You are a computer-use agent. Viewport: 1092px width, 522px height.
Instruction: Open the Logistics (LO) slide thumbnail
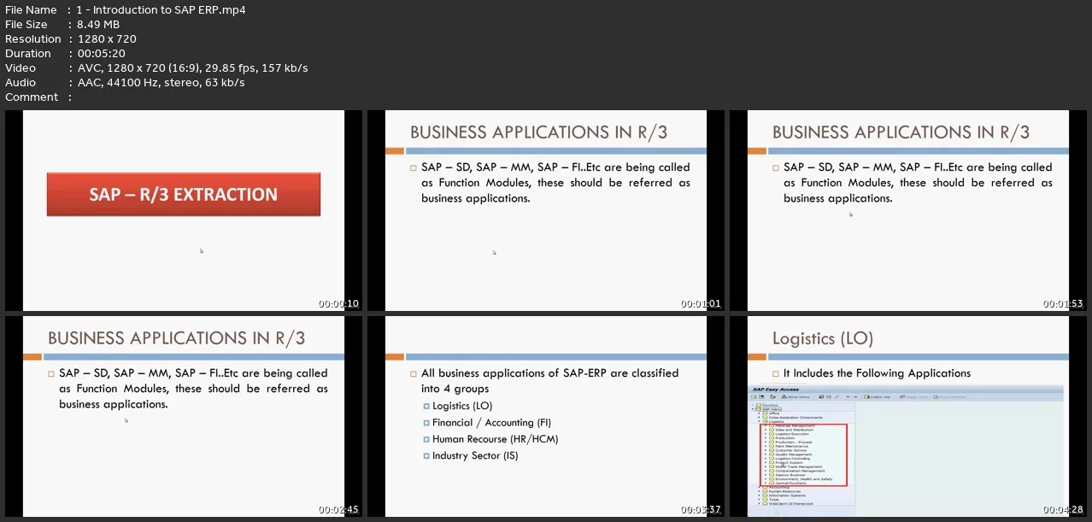tap(908, 416)
